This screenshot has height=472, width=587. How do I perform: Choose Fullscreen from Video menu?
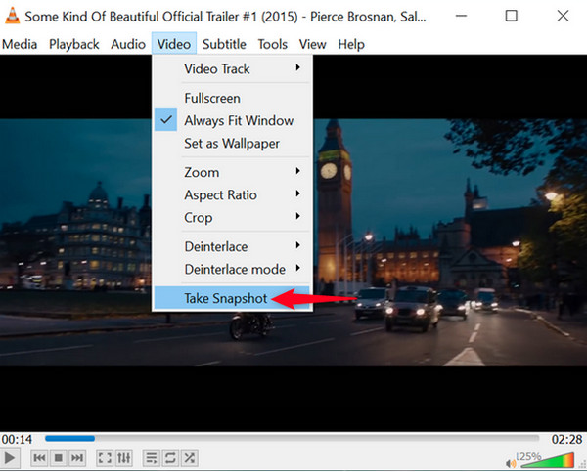click(x=232, y=98)
